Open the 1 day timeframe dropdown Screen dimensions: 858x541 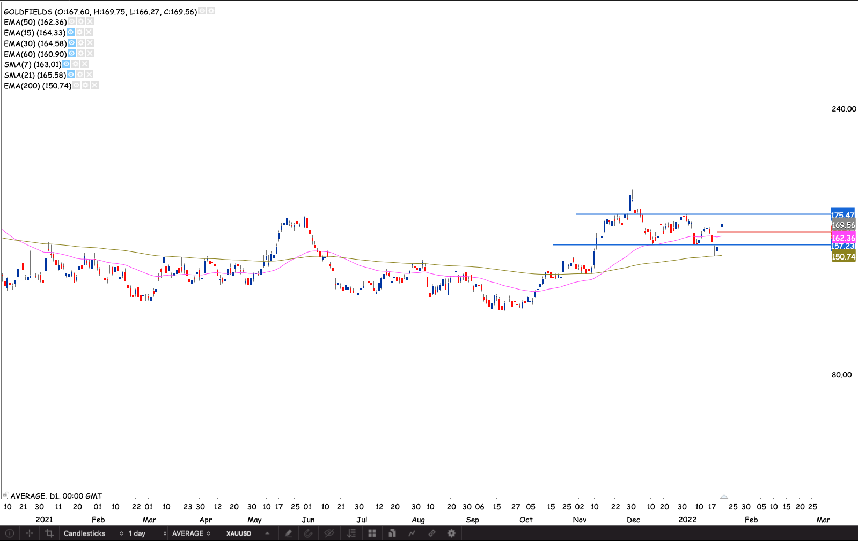(x=147, y=533)
